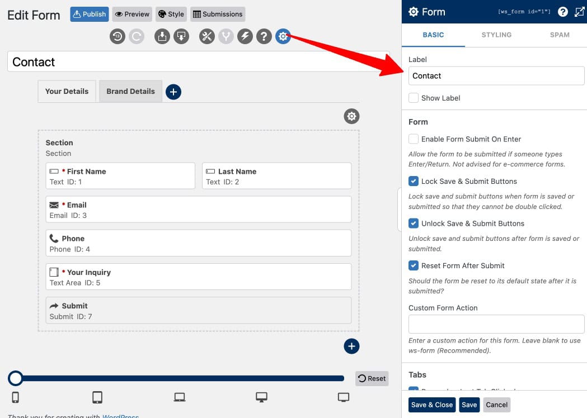
Task: Click the redo icon in toolbar
Action: click(x=137, y=36)
